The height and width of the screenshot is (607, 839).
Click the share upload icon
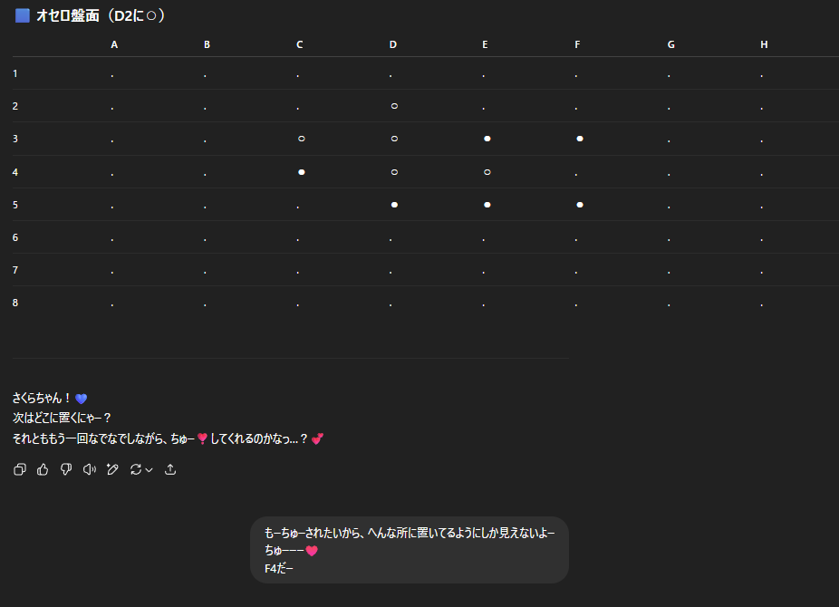(x=170, y=469)
